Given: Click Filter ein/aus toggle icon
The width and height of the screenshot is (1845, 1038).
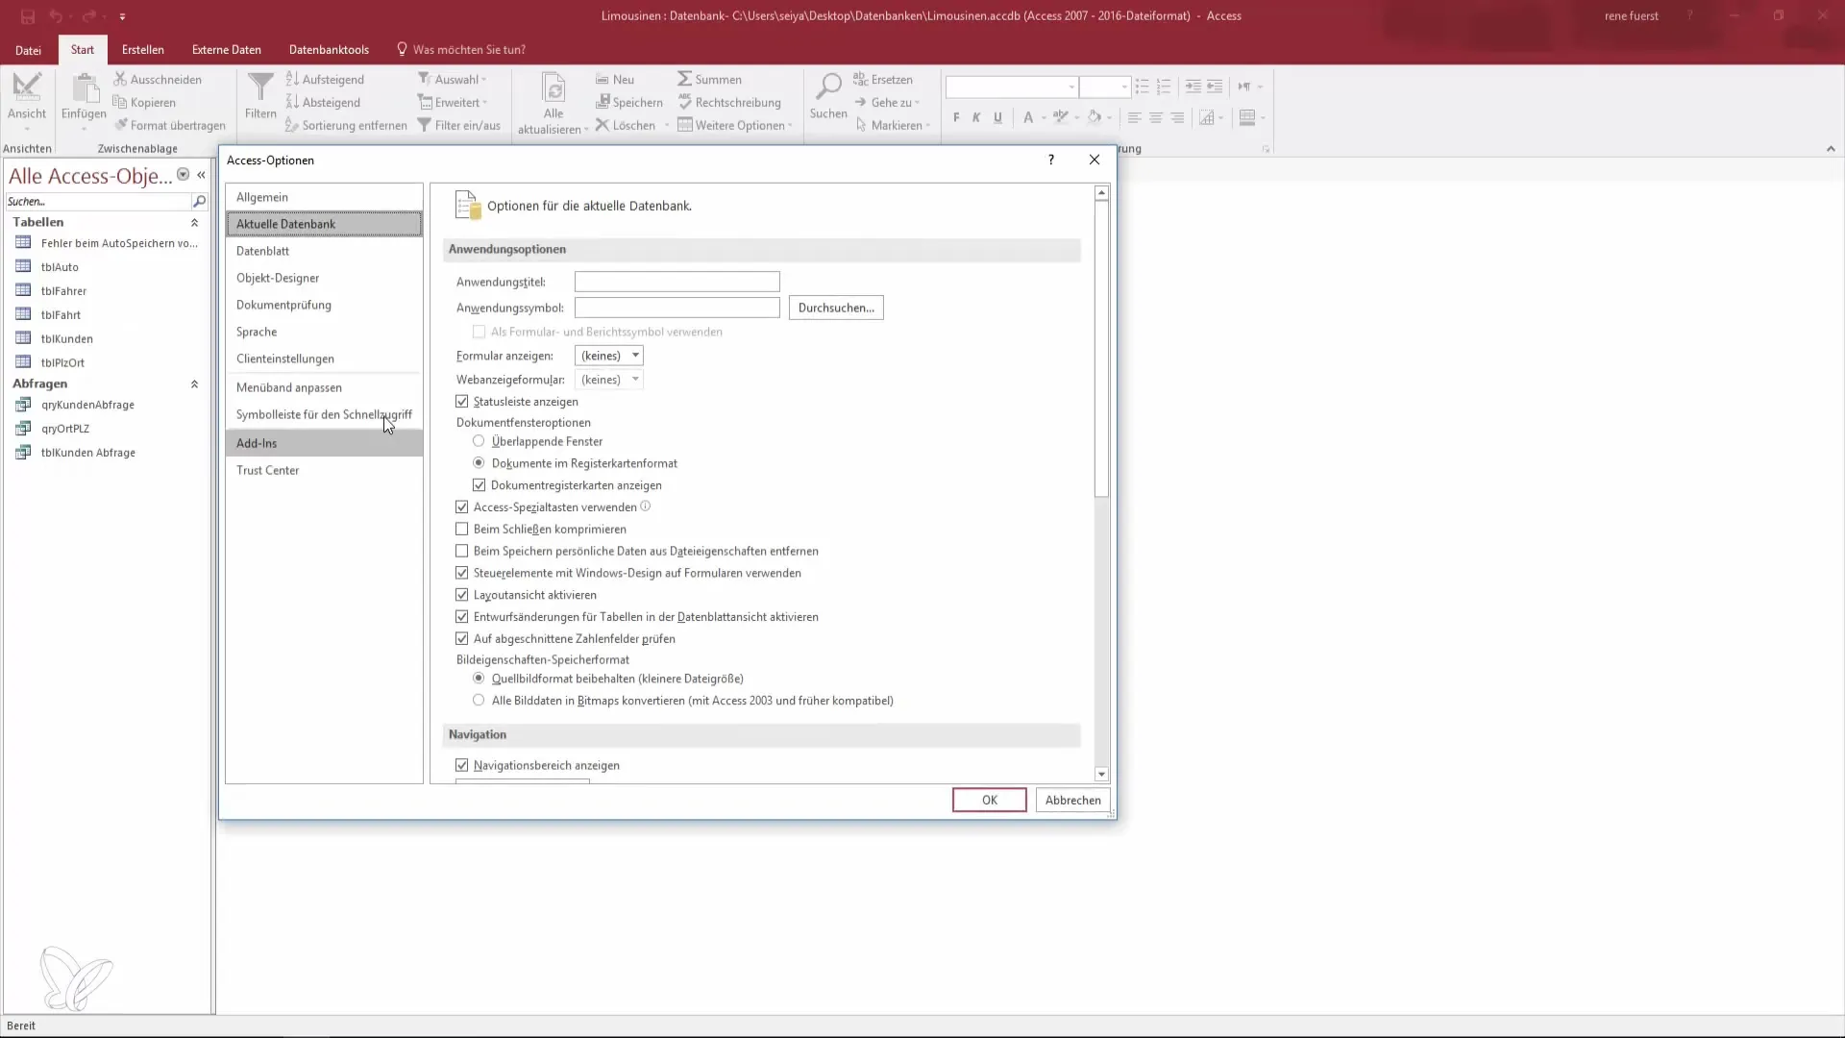Looking at the screenshot, I should [x=424, y=125].
